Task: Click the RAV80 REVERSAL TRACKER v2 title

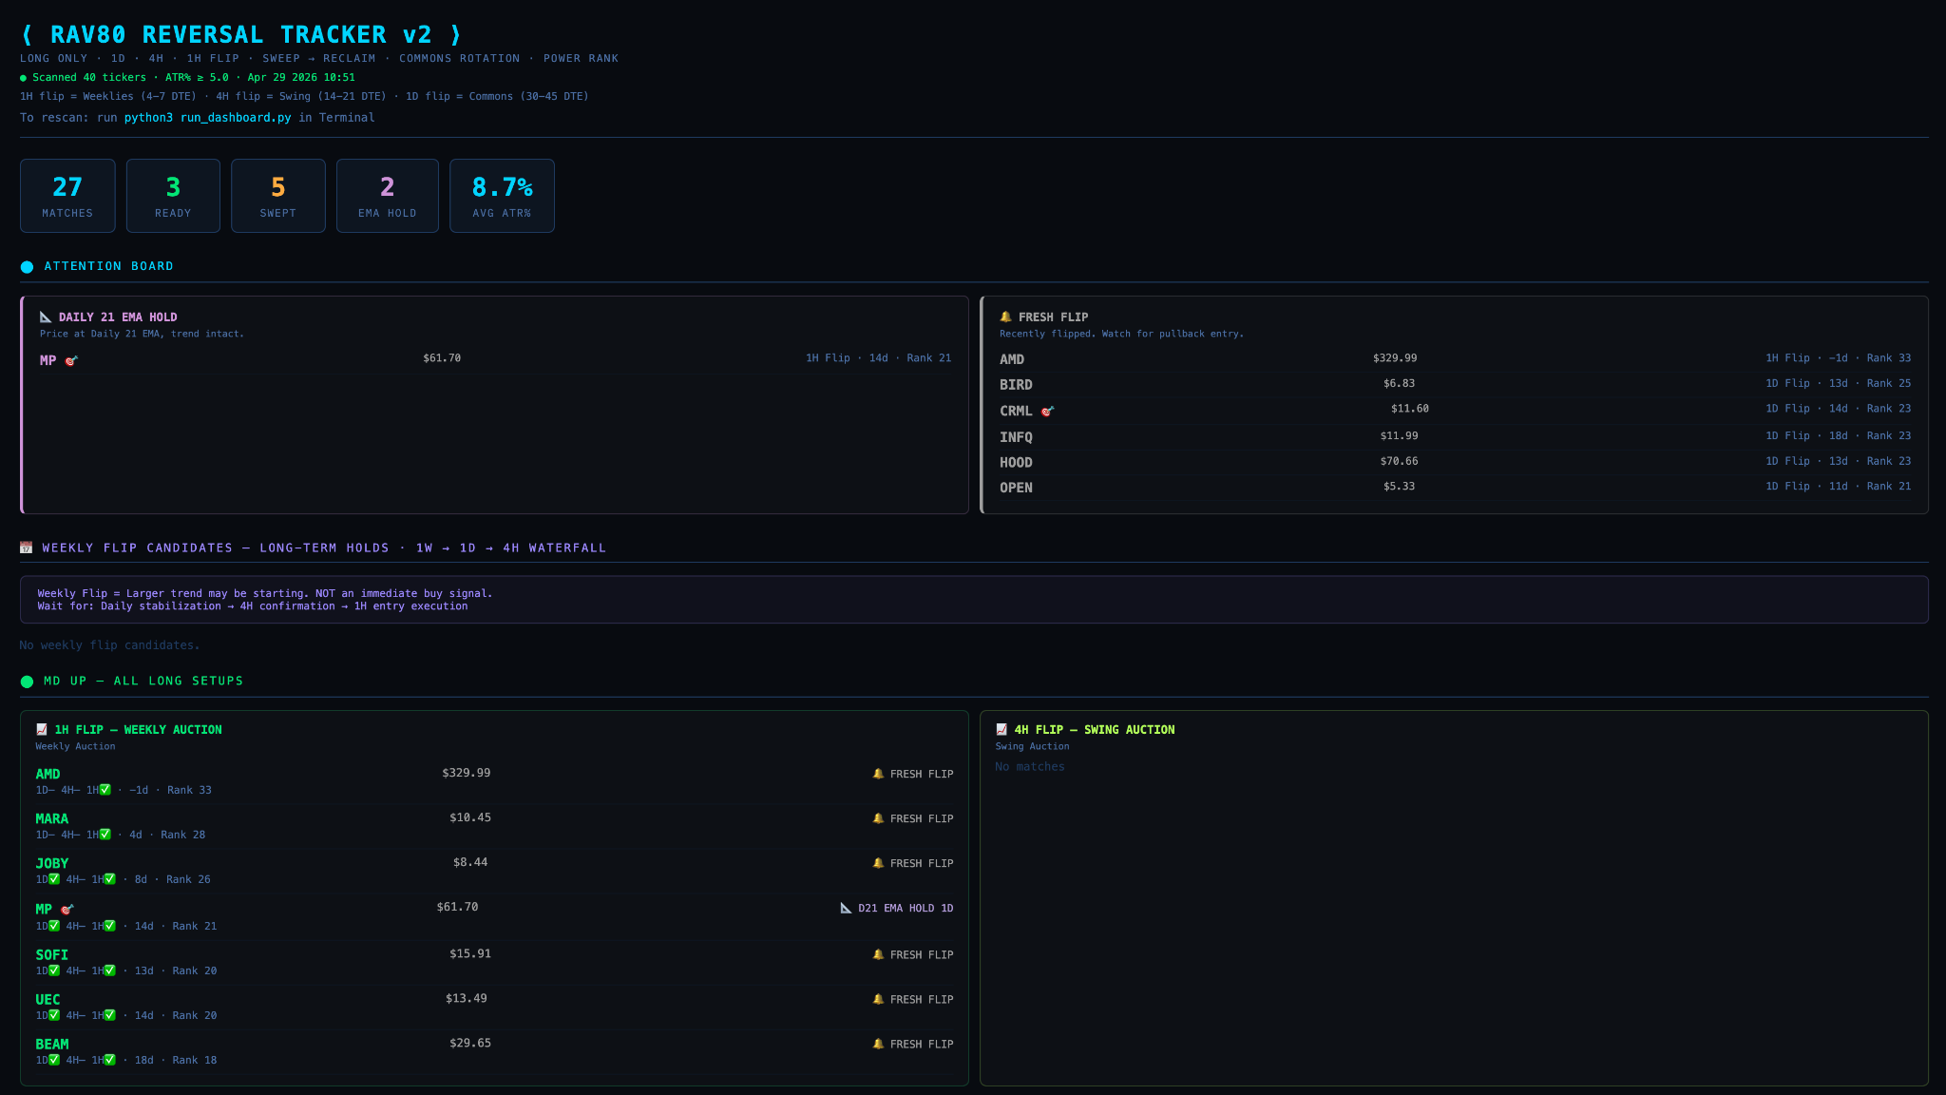Action: 241,35
